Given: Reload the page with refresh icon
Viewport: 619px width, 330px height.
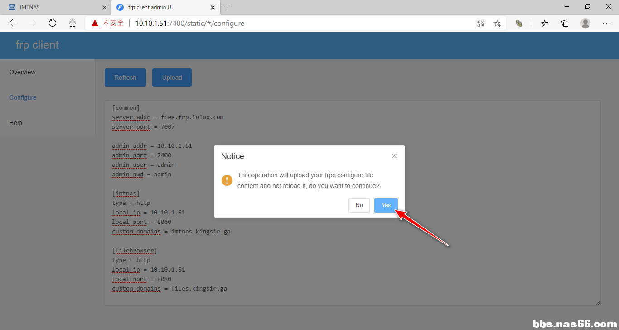Looking at the screenshot, I should (x=53, y=23).
